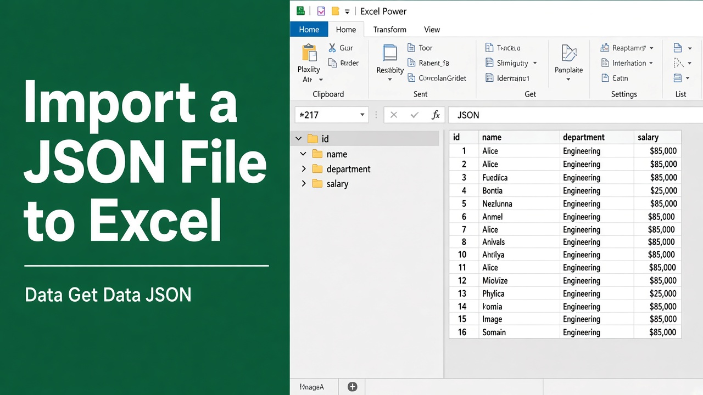Click the purple checkmark quick access icon
The height and width of the screenshot is (395, 703).
pyautogui.click(x=321, y=11)
